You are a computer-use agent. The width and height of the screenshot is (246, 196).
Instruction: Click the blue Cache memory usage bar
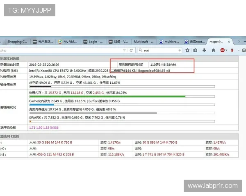(122, 105)
